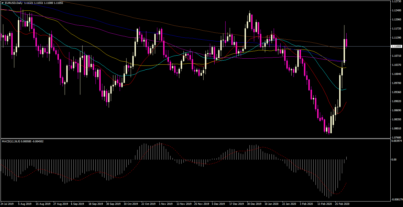Click the 1.08010 price scale label
The height and width of the screenshot is (207, 403).
tap(396, 129)
